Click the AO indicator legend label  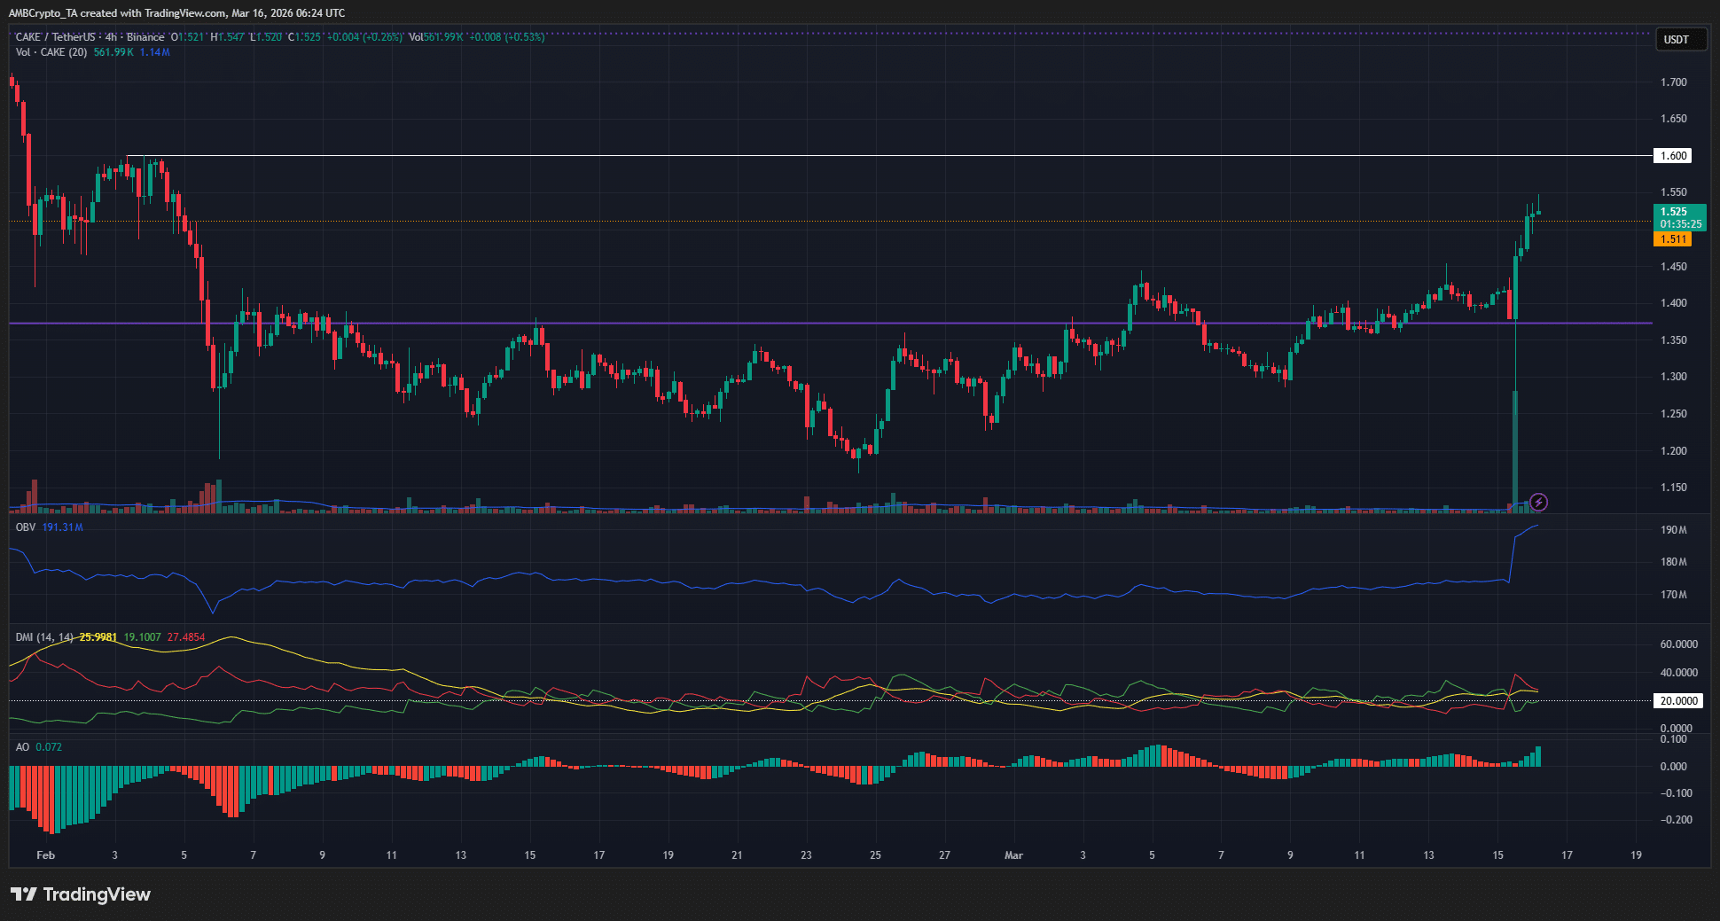tap(22, 747)
